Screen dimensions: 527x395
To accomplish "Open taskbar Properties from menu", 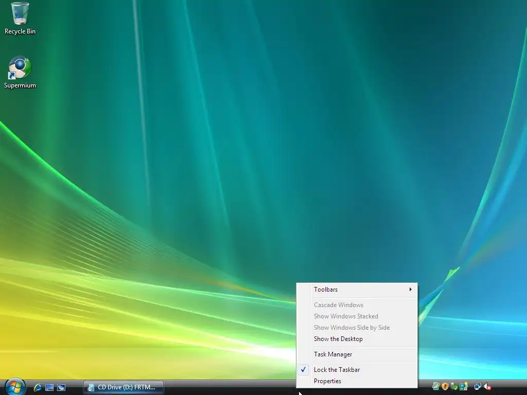I will [x=357, y=381].
